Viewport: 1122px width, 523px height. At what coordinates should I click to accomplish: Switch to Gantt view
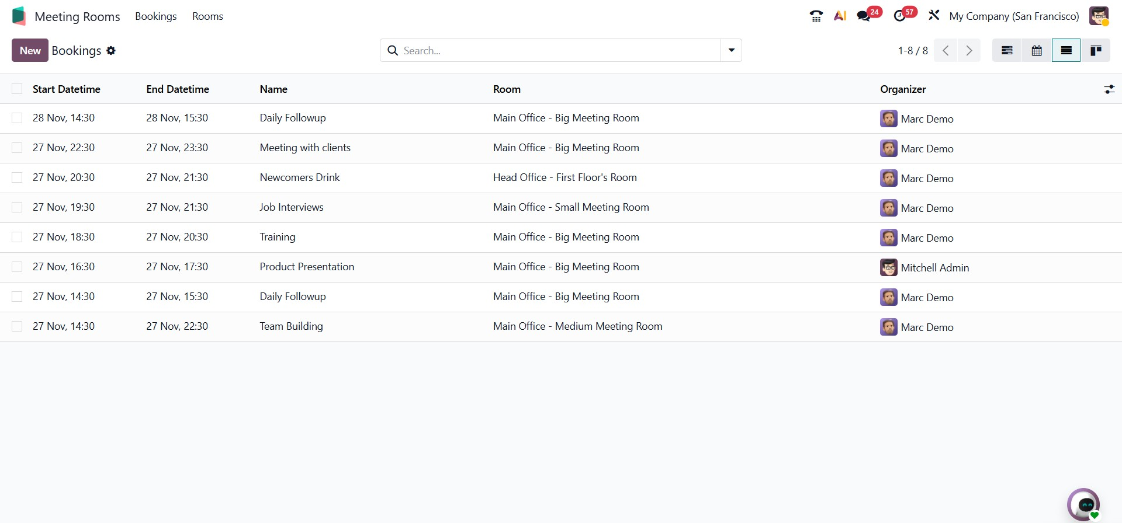(1007, 51)
